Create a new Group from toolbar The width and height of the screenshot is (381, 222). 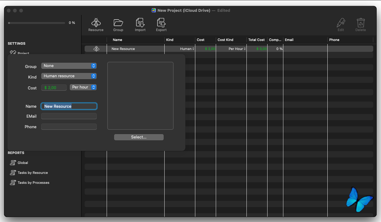pyautogui.click(x=118, y=25)
